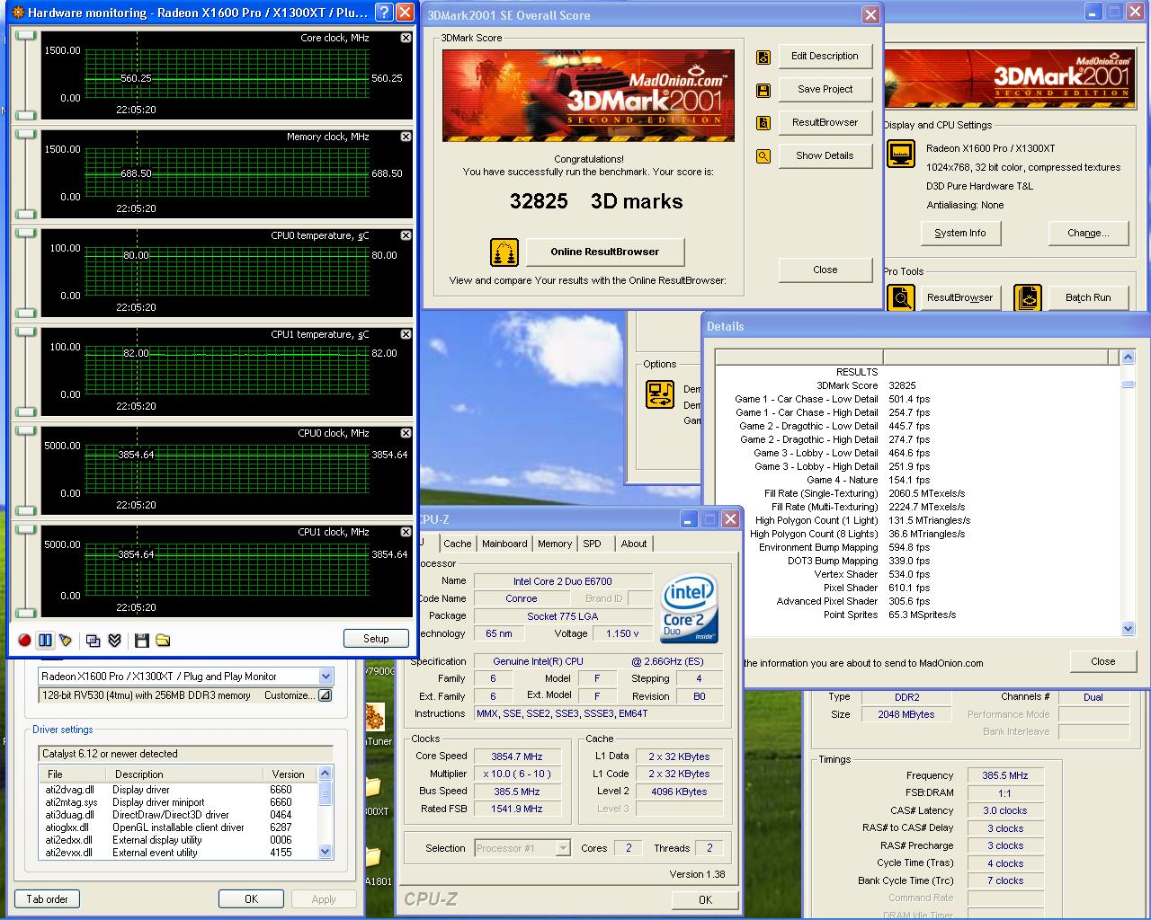Click the driver file list scroll up arrow
The image size is (1151, 920).
pos(326,774)
